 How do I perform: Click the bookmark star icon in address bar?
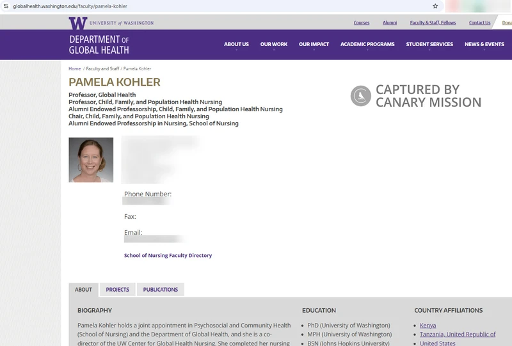tap(435, 6)
